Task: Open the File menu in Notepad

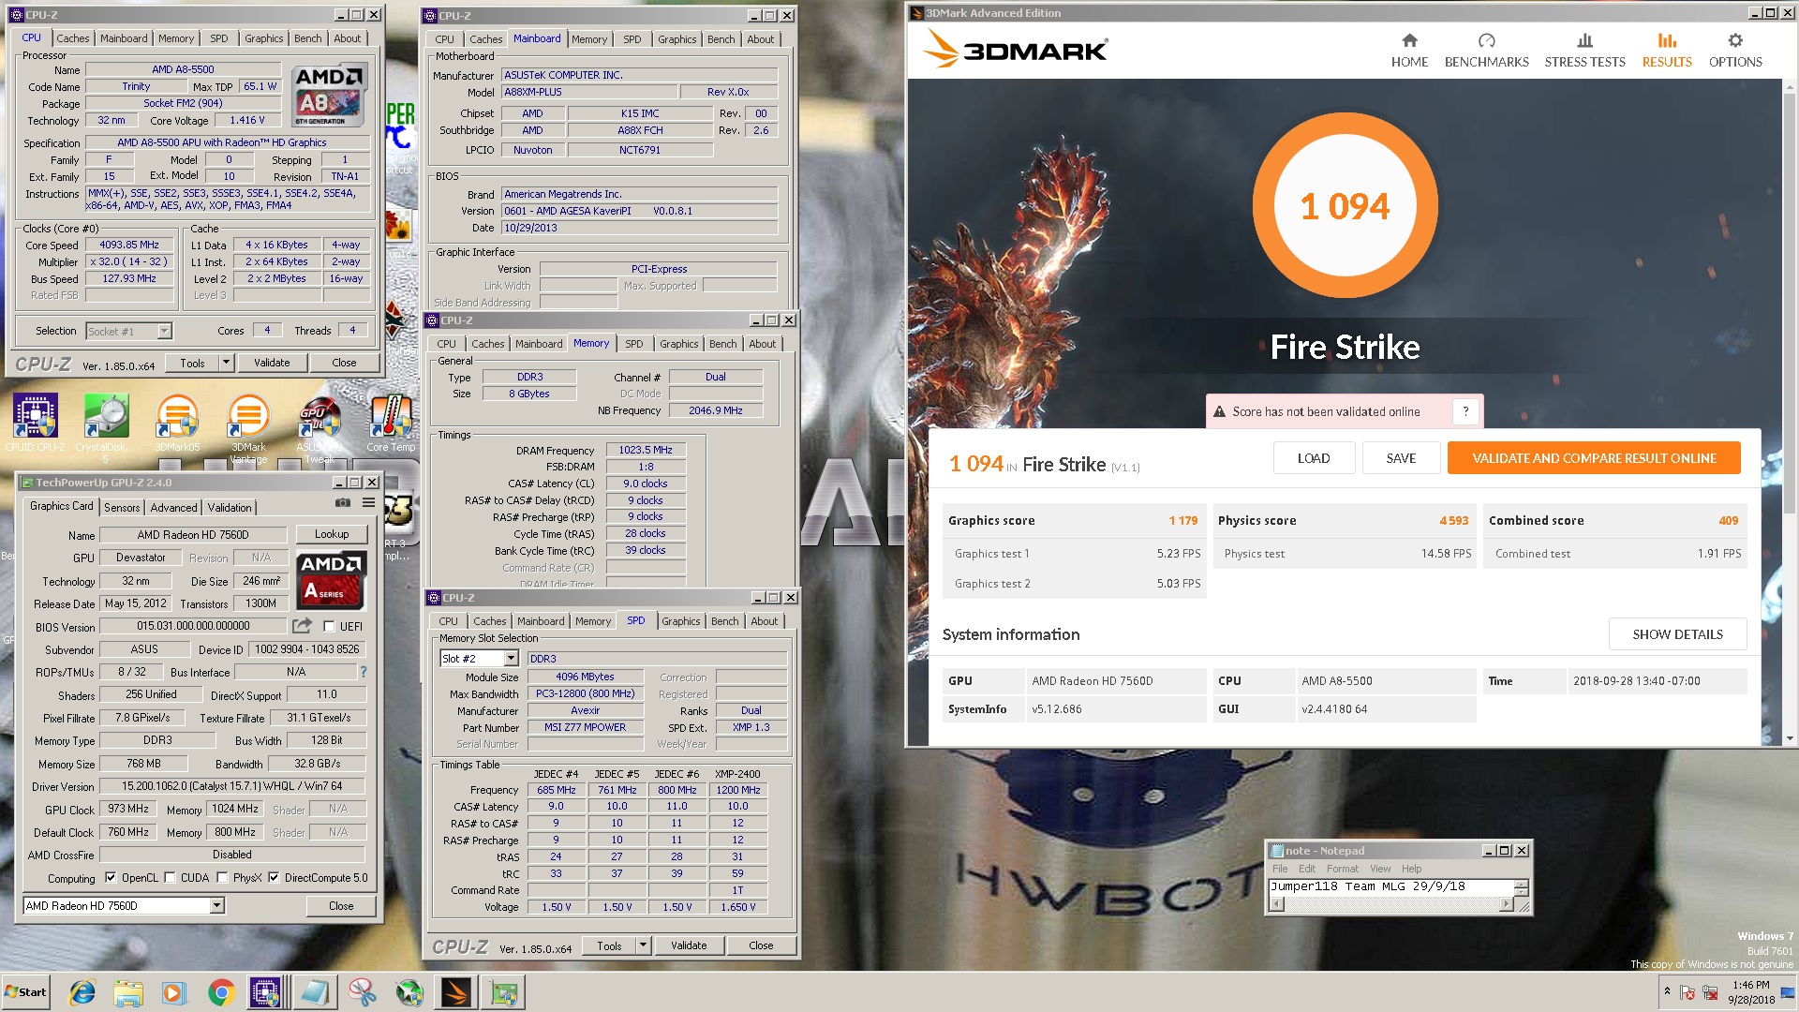Action: (1280, 869)
